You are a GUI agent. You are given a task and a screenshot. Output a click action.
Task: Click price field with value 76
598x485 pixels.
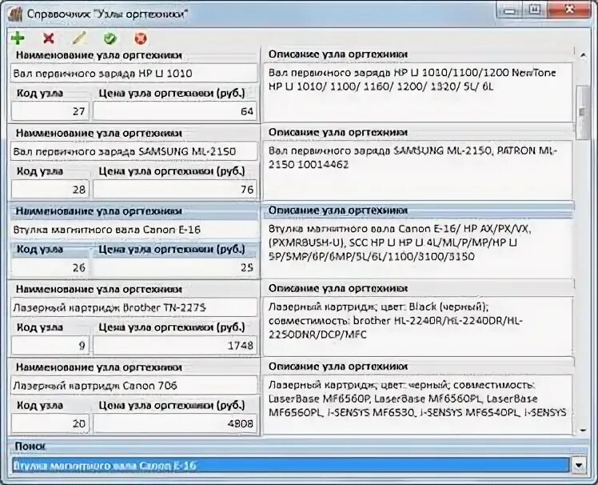pos(175,189)
